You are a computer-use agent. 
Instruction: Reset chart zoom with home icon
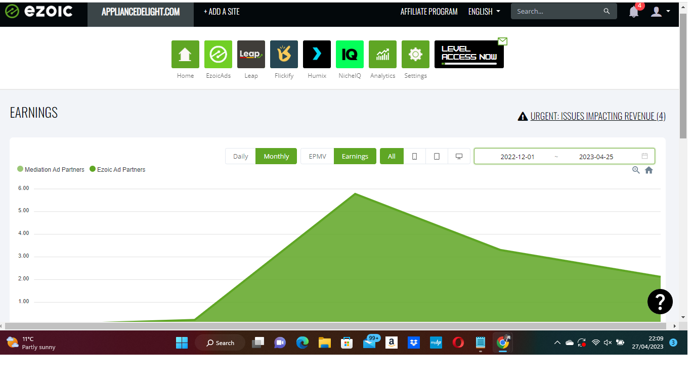tap(649, 170)
